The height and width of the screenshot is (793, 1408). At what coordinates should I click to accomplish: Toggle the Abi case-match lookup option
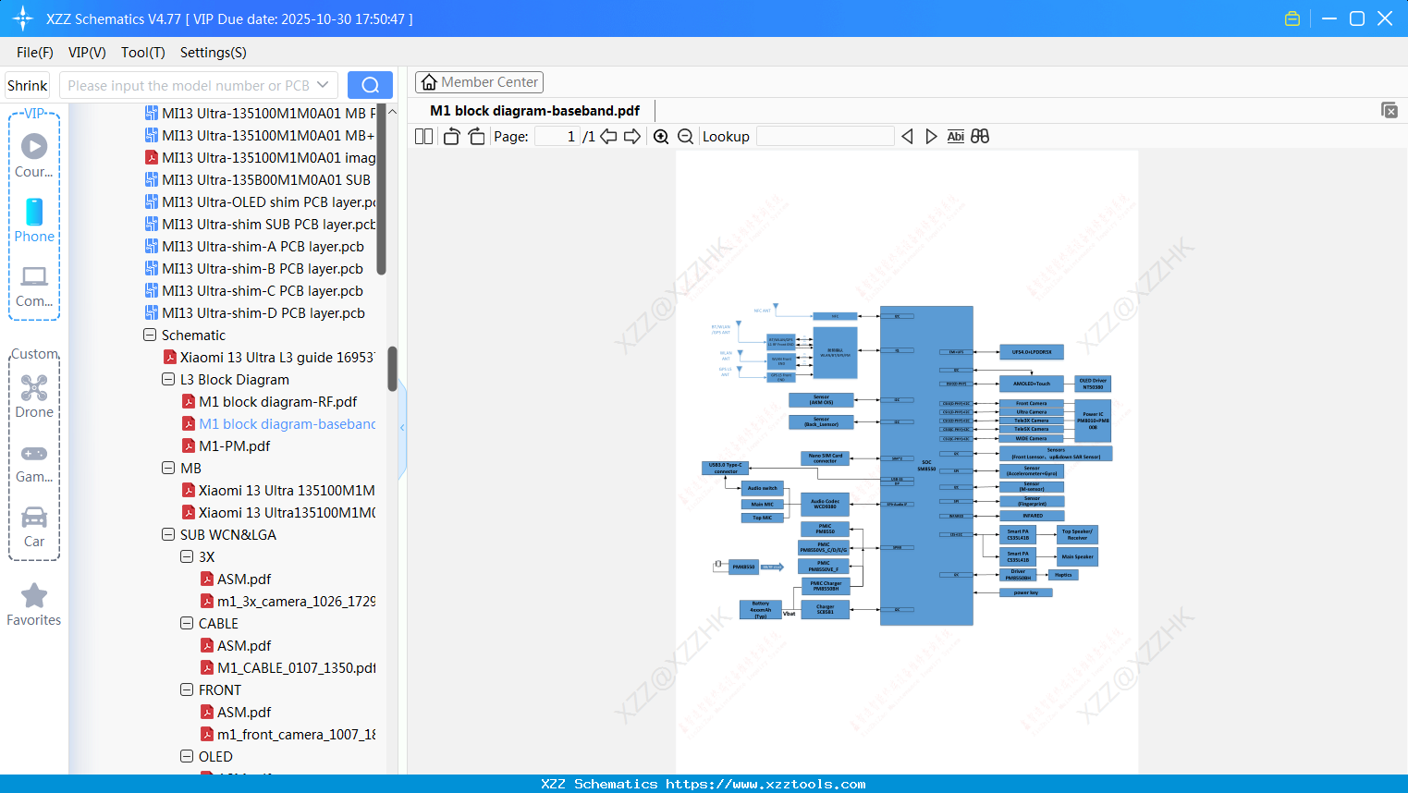(x=955, y=136)
